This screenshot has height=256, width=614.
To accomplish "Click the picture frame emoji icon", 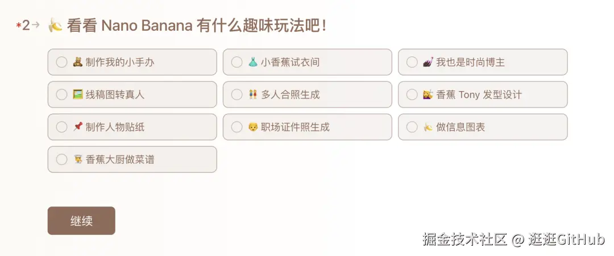I will click(x=78, y=95).
